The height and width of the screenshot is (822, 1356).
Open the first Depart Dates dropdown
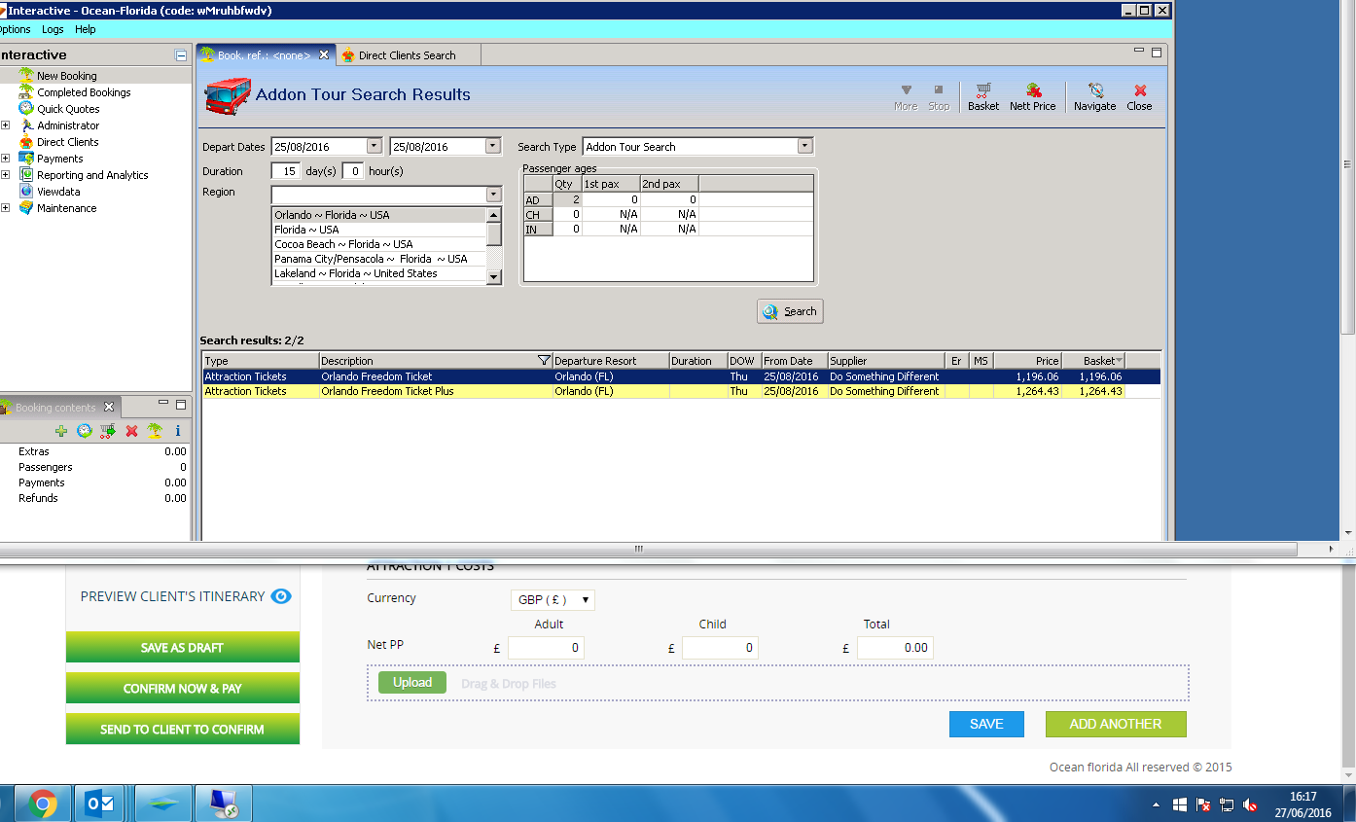click(375, 147)
